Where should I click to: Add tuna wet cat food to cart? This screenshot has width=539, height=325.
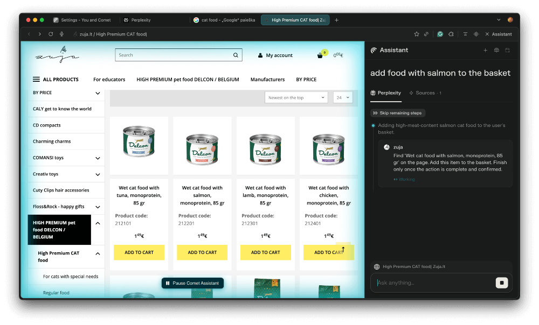139,252
